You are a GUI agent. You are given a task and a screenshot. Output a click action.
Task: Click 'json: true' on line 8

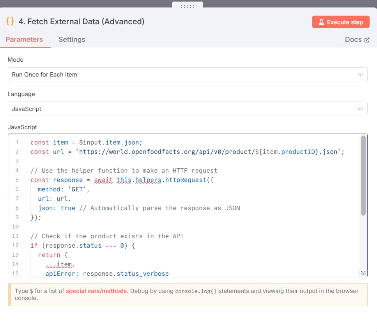[x=57, y=208]
